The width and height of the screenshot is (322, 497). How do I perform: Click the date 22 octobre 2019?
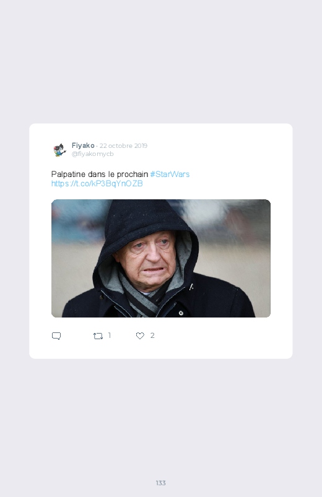[123, 146]
